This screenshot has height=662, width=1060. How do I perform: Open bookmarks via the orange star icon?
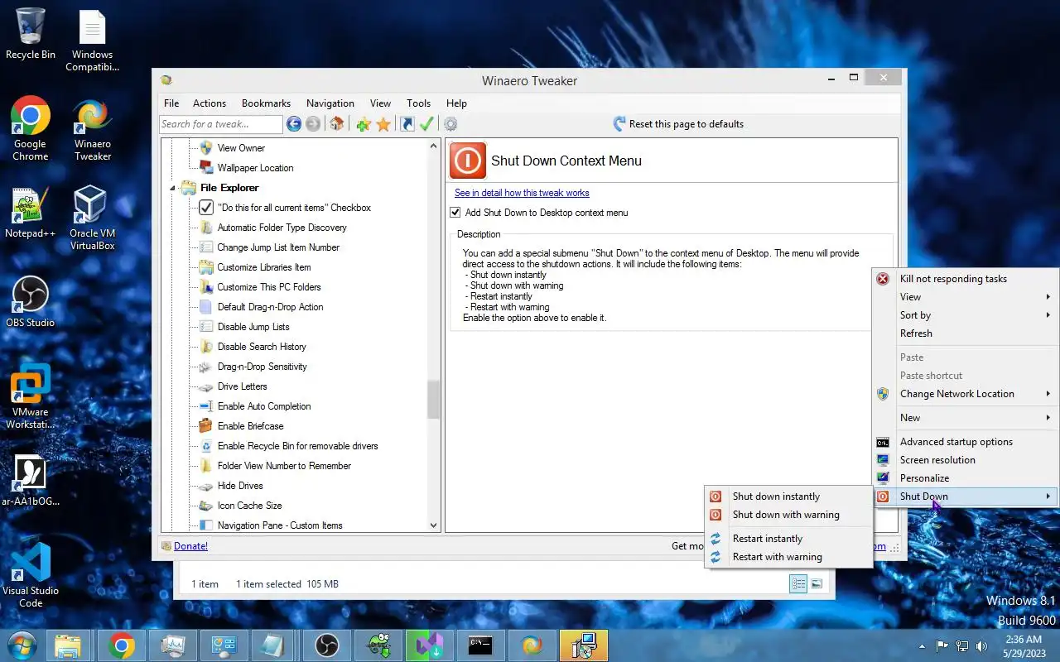coord(383,124)
